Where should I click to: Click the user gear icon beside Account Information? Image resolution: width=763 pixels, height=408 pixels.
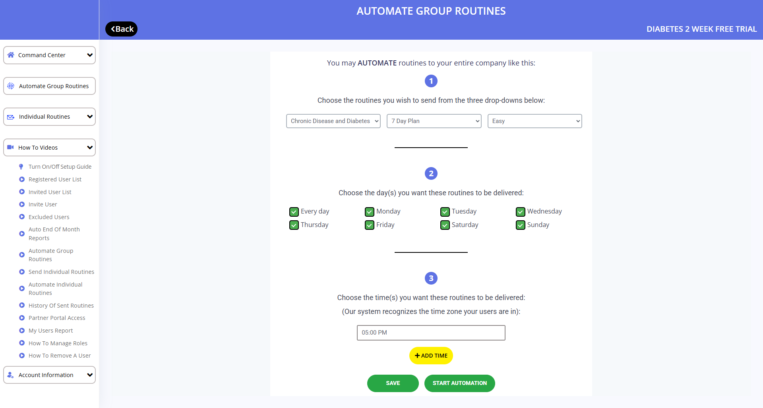11,375
